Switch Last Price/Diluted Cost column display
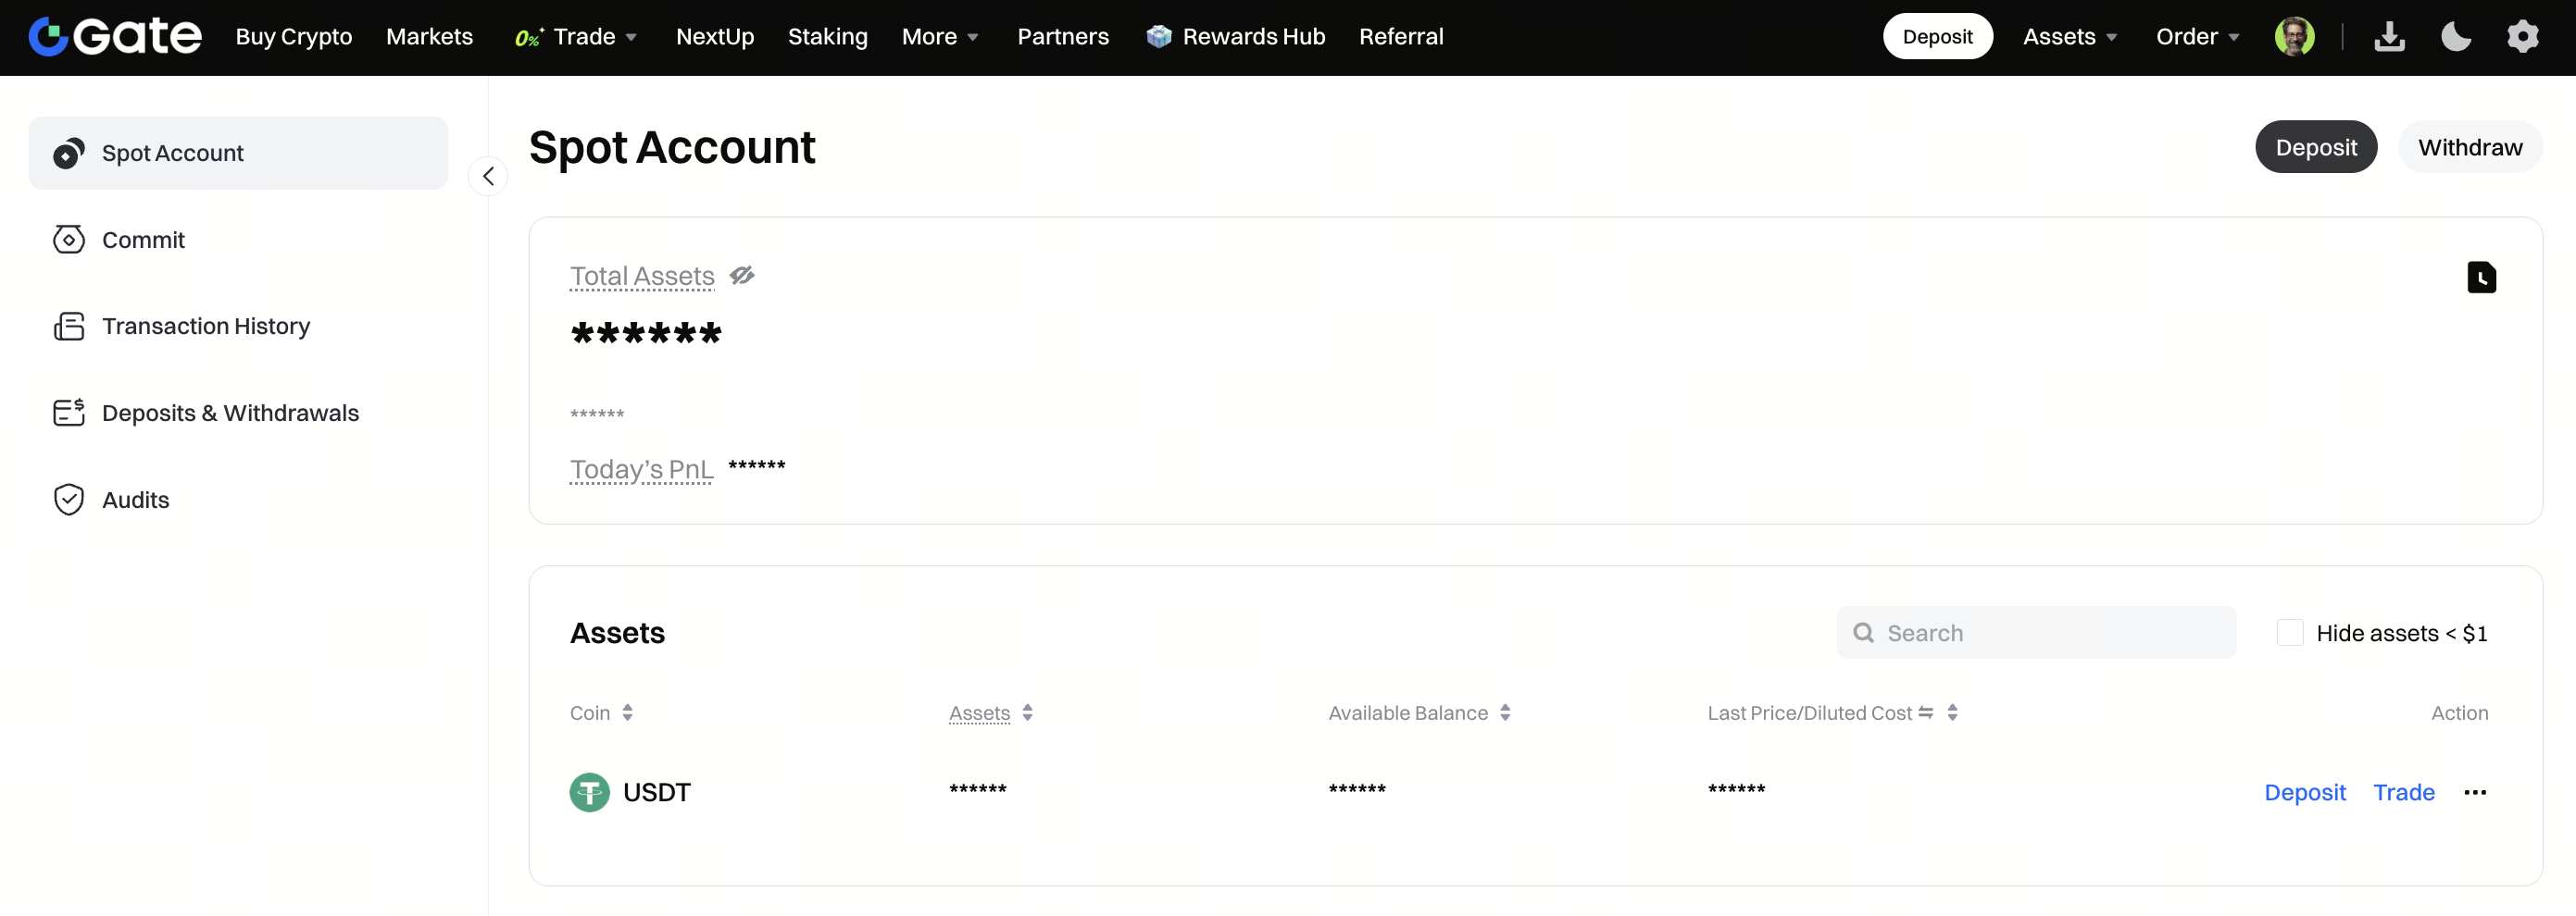Screen dimensions: 2576x916 click(x=1925, y=712)
